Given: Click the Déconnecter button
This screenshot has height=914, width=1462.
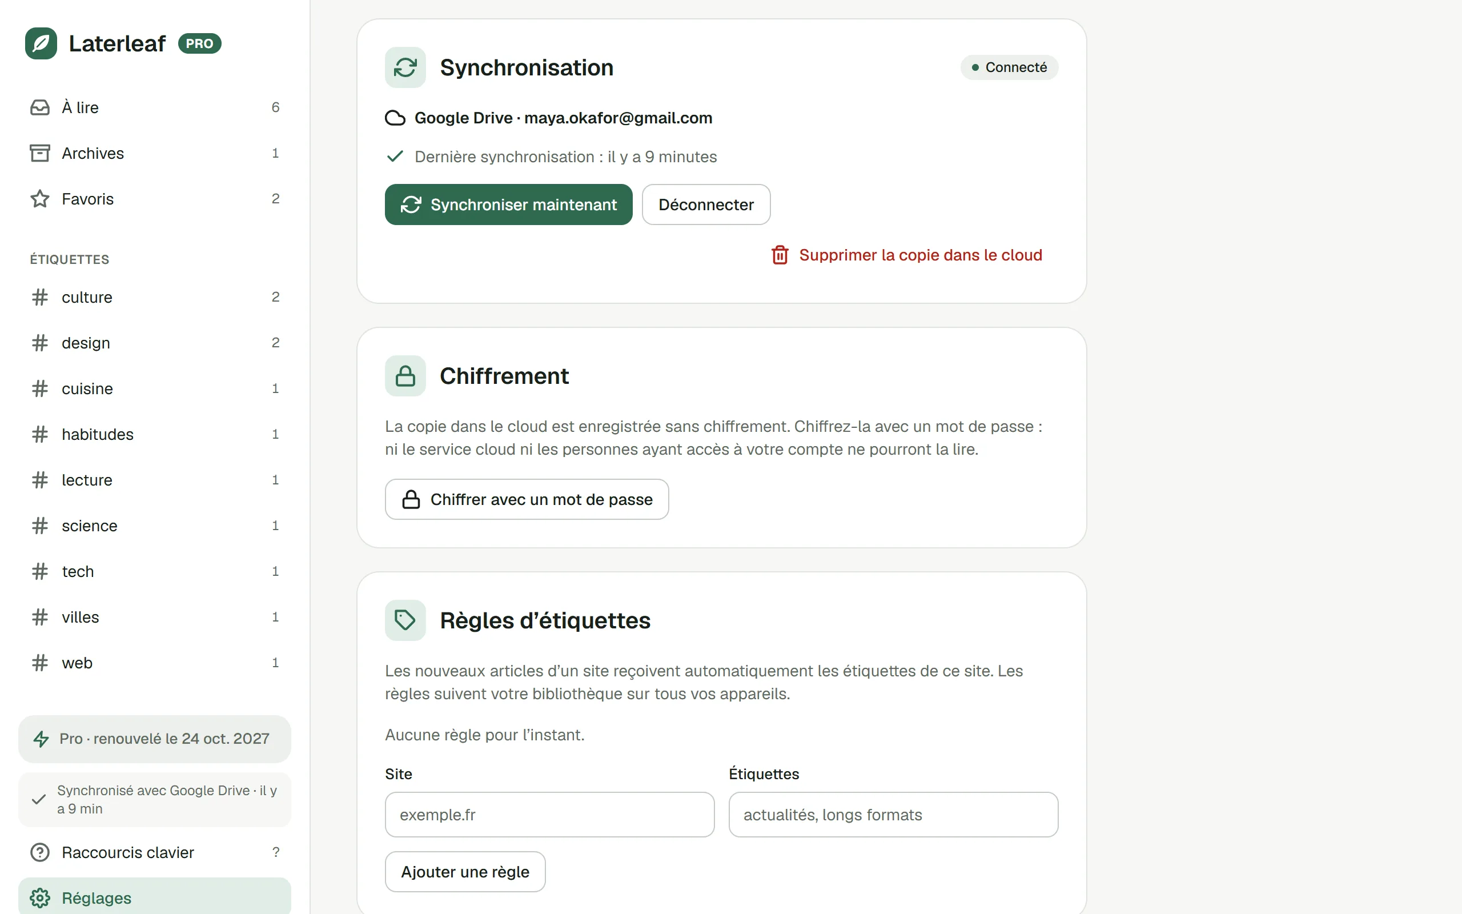Looking at the screenshot, I should [706, 205].
